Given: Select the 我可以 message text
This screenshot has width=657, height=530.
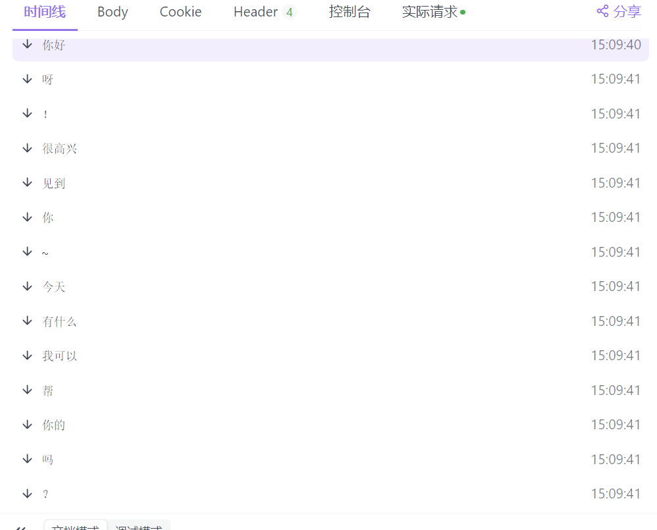Looking at the screenshot, I should click(x=59, y=356).
